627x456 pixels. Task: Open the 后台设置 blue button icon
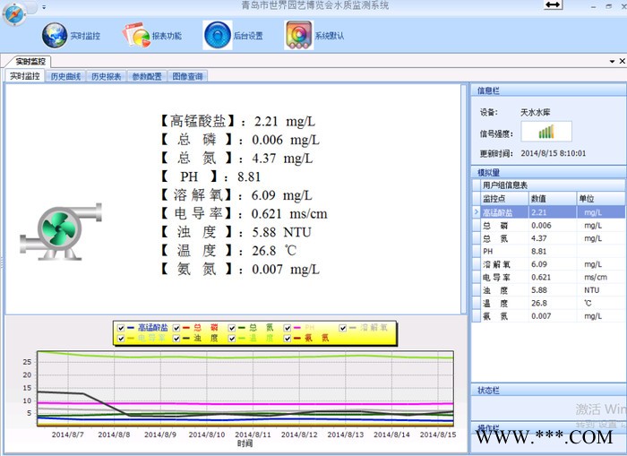click(x=218, y=35)
